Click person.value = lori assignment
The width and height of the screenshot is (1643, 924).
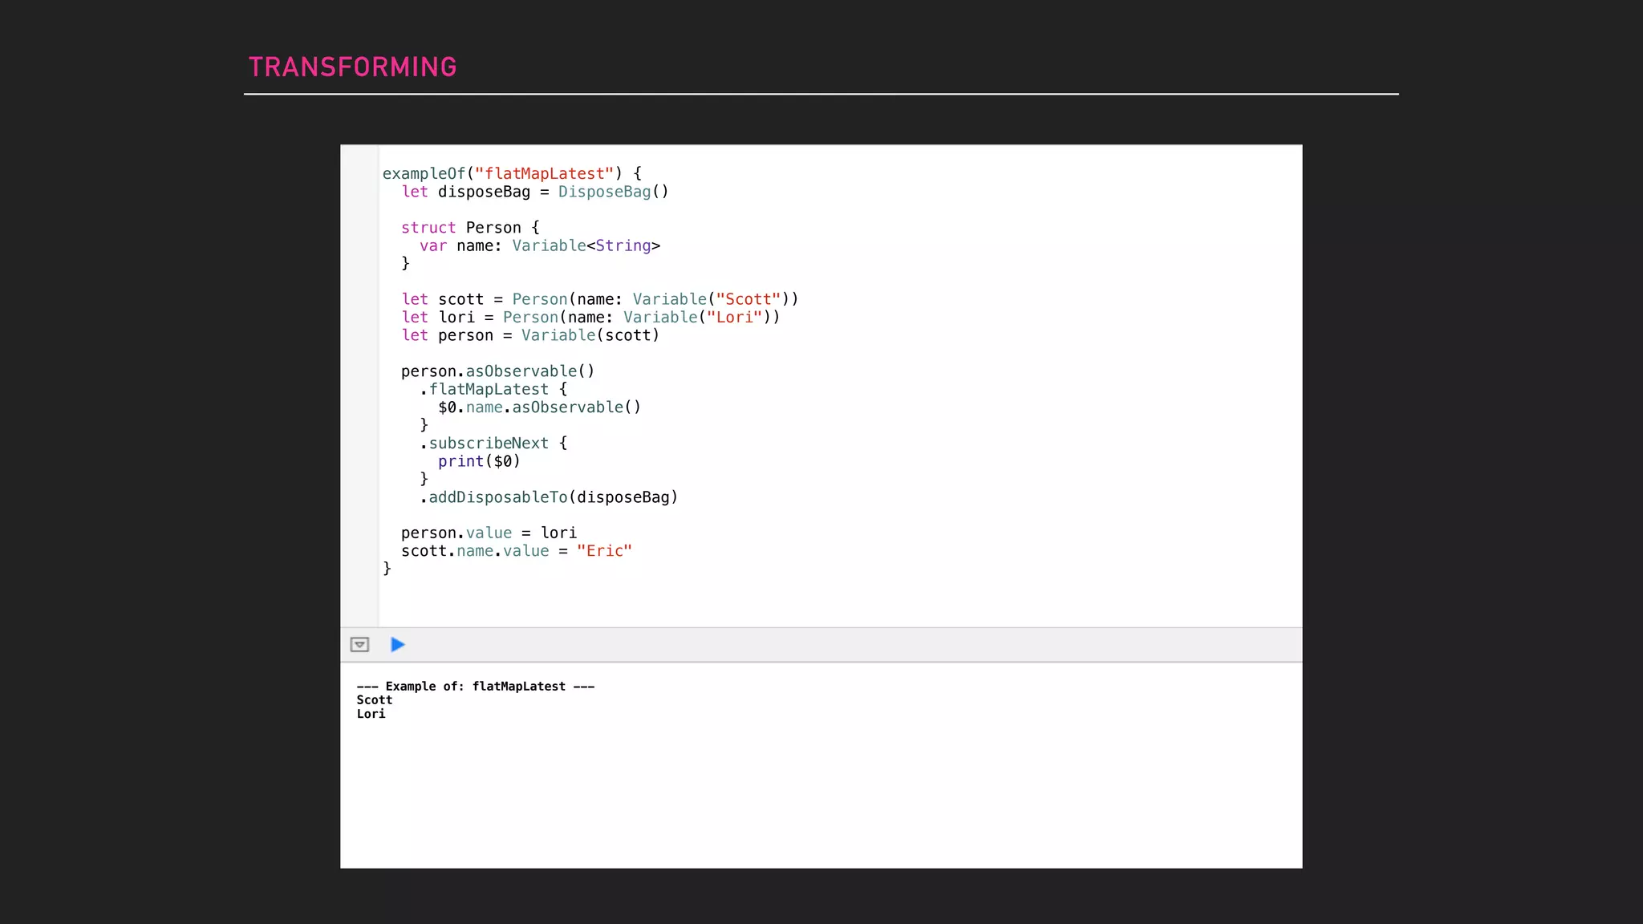(x=489, y=533)
